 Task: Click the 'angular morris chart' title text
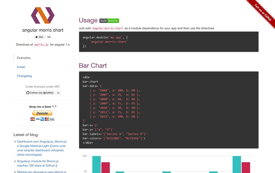(x=43, y=30)
